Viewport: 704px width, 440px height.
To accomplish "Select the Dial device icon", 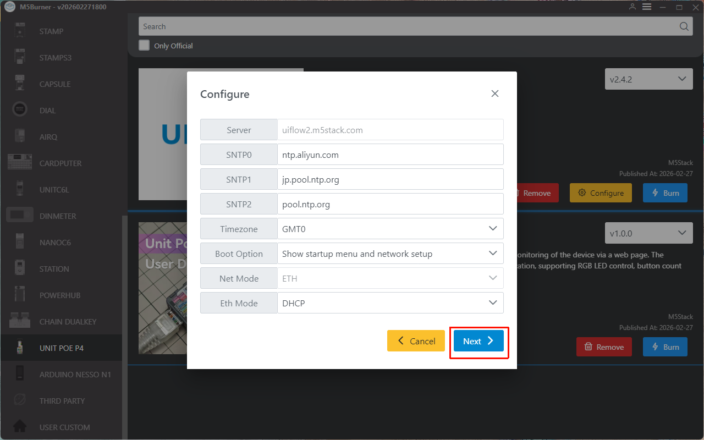I will [x=20, y=110].
